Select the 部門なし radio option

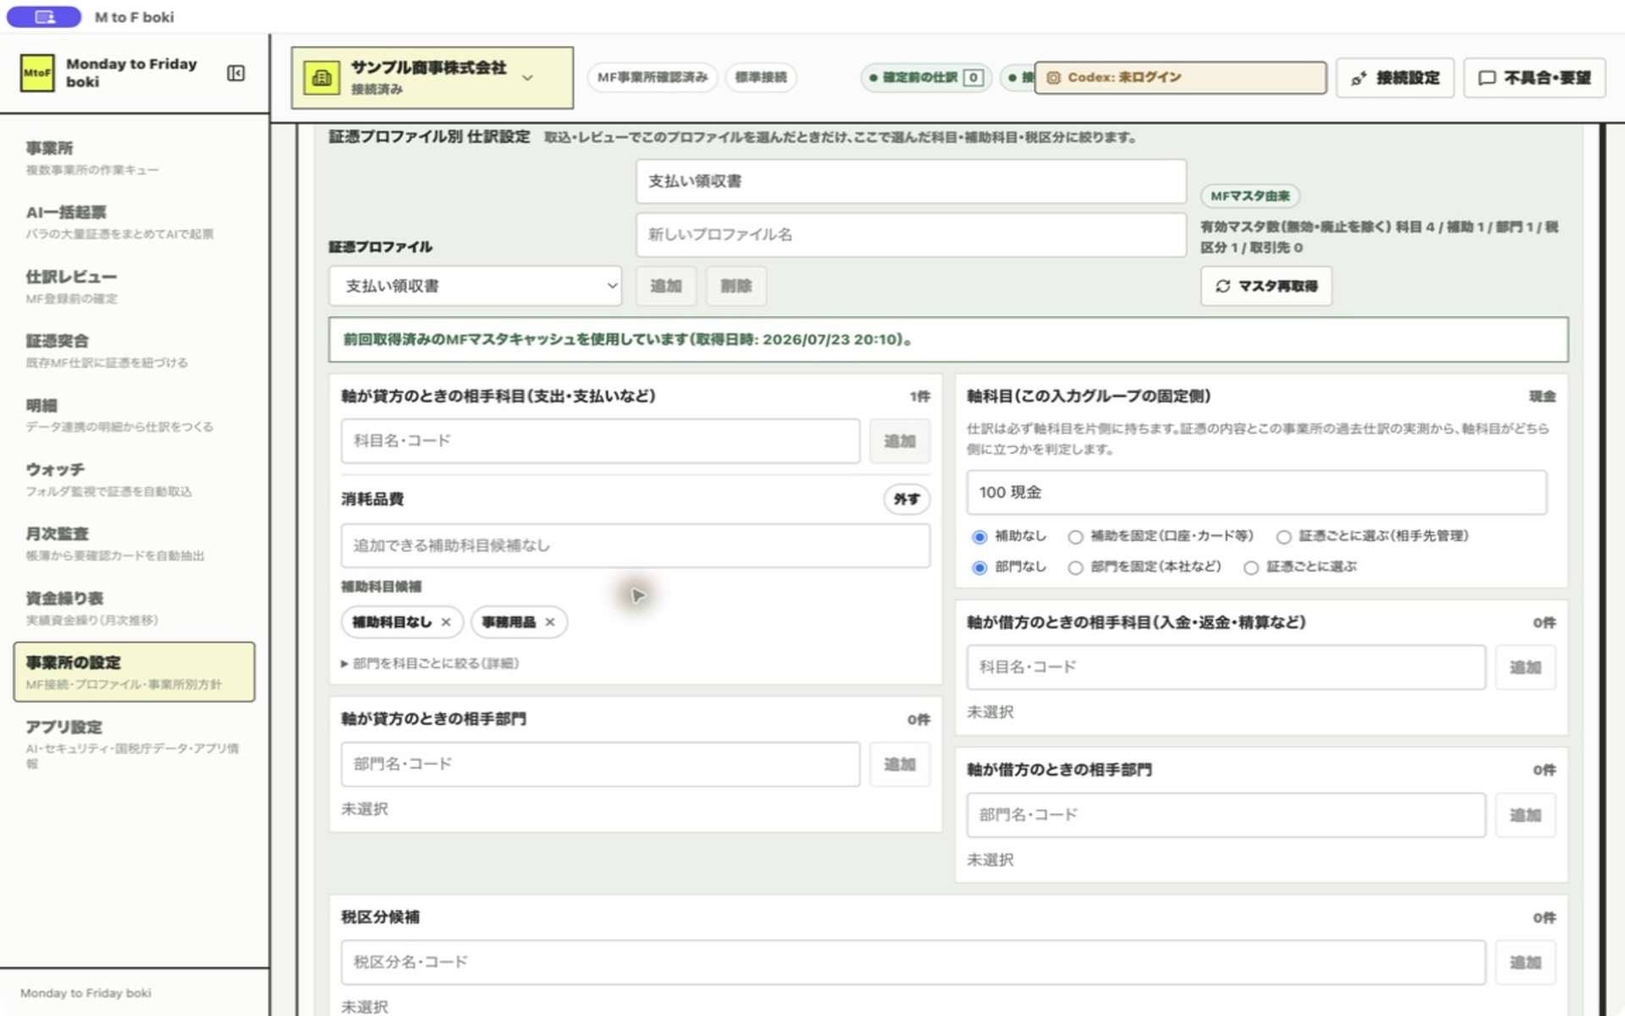pos(980,567)
